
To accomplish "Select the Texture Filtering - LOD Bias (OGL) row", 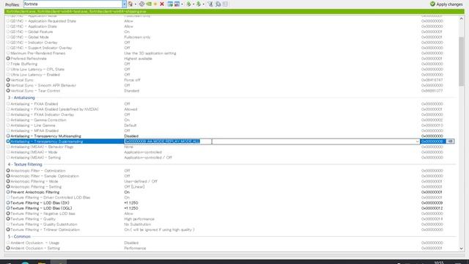I will pos(230,208).
